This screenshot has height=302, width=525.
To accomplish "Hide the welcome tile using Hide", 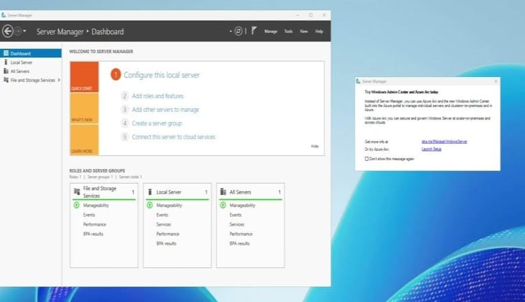I will [x=314, y=147].
